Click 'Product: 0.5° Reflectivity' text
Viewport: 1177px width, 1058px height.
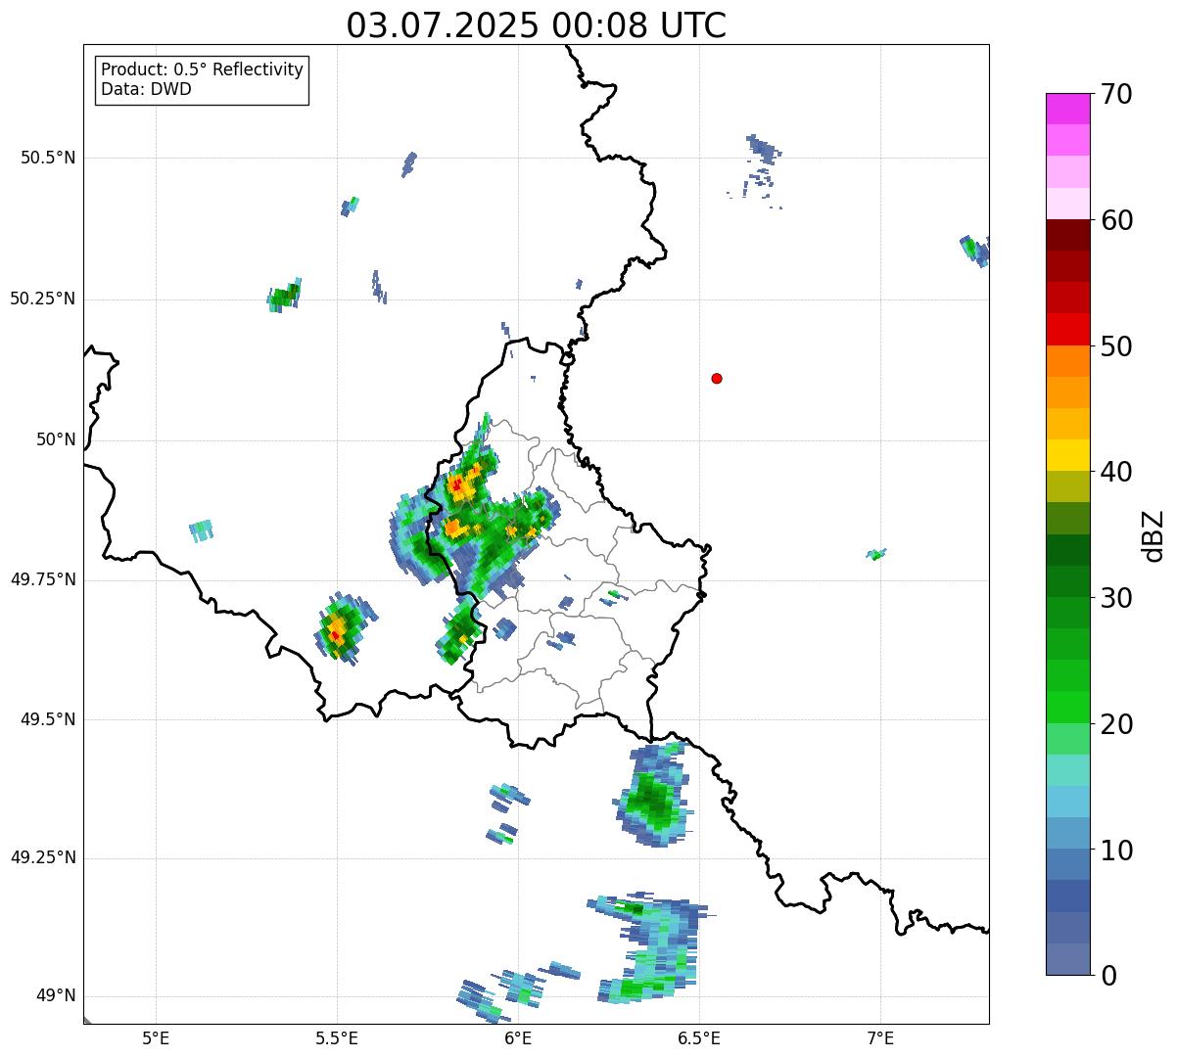(x=202, y=69)
